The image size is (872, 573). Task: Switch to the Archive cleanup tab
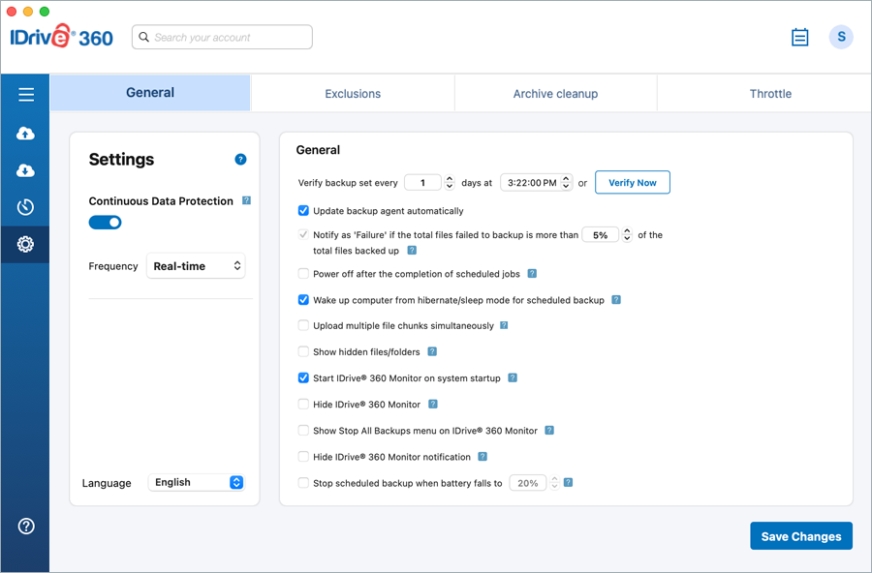click(x=555, y=94)
